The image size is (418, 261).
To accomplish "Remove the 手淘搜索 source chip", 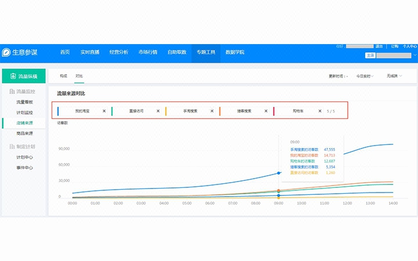I will (x=212, y=111).
